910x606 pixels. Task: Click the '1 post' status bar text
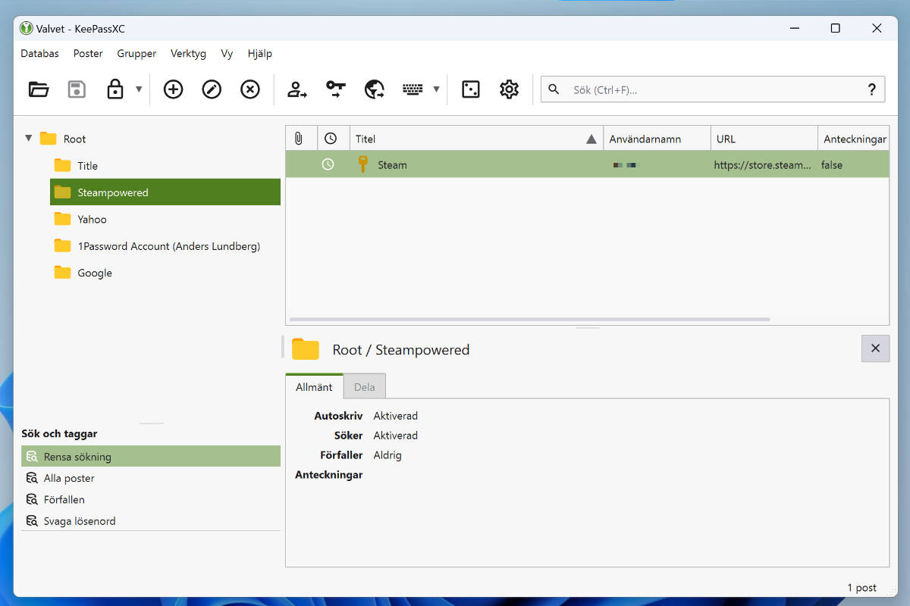click(x=861, y=588)
